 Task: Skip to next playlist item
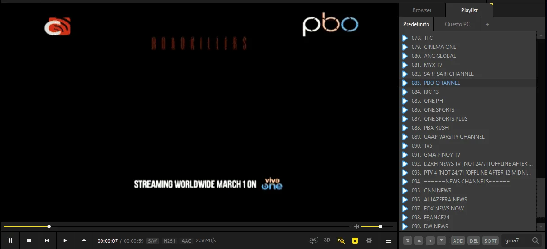[66, 240]
